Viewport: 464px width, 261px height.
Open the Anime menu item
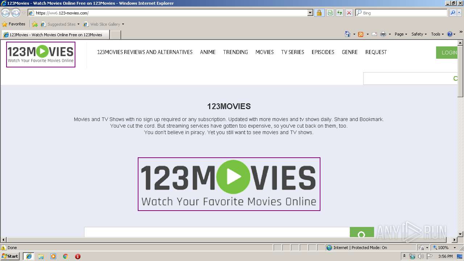coord(208,52)
